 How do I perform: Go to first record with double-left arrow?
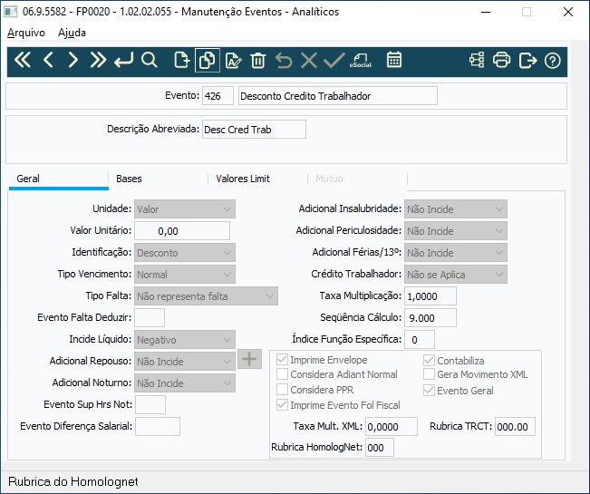pyautogui.click(x=23, y=60)
